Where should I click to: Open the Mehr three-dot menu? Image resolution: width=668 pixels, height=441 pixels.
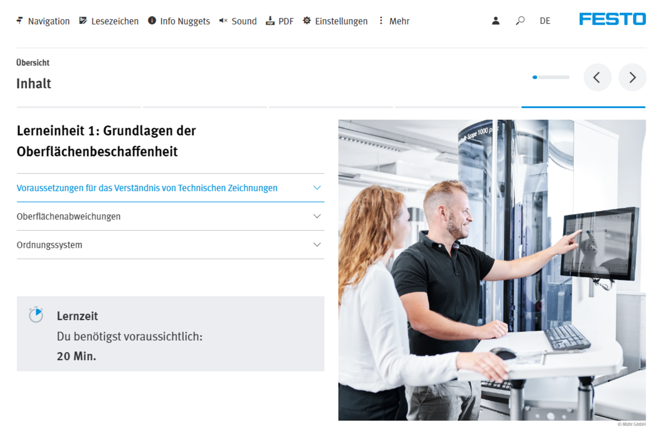pos(381,20)
